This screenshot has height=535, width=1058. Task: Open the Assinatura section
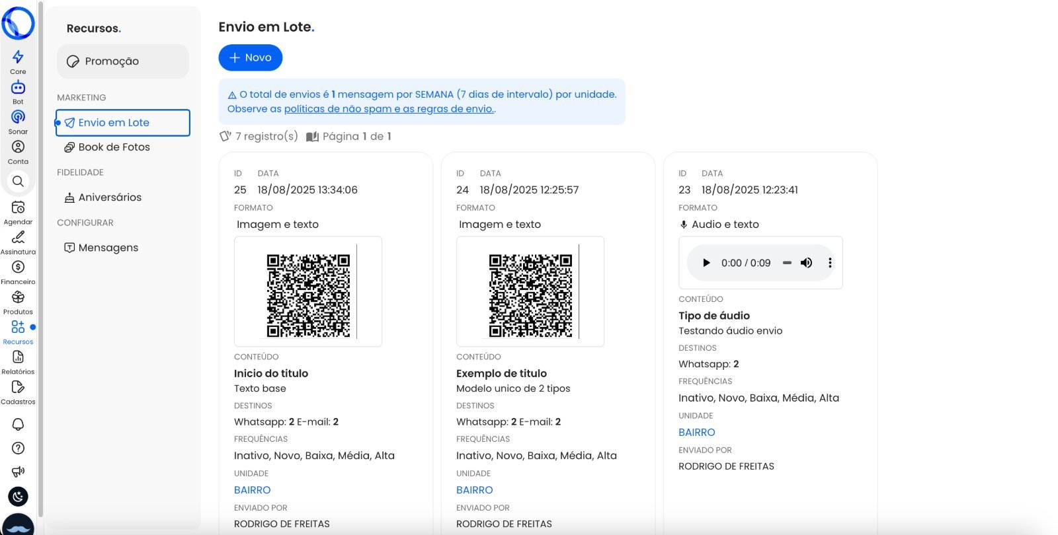point(18,237)
